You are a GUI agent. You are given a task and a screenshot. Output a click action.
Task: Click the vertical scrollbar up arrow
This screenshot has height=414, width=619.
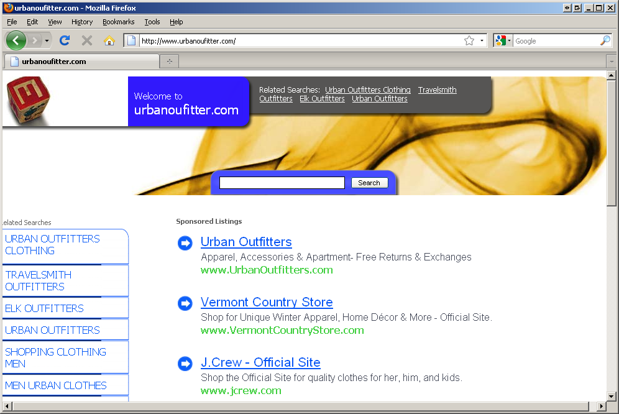point(611,75)
